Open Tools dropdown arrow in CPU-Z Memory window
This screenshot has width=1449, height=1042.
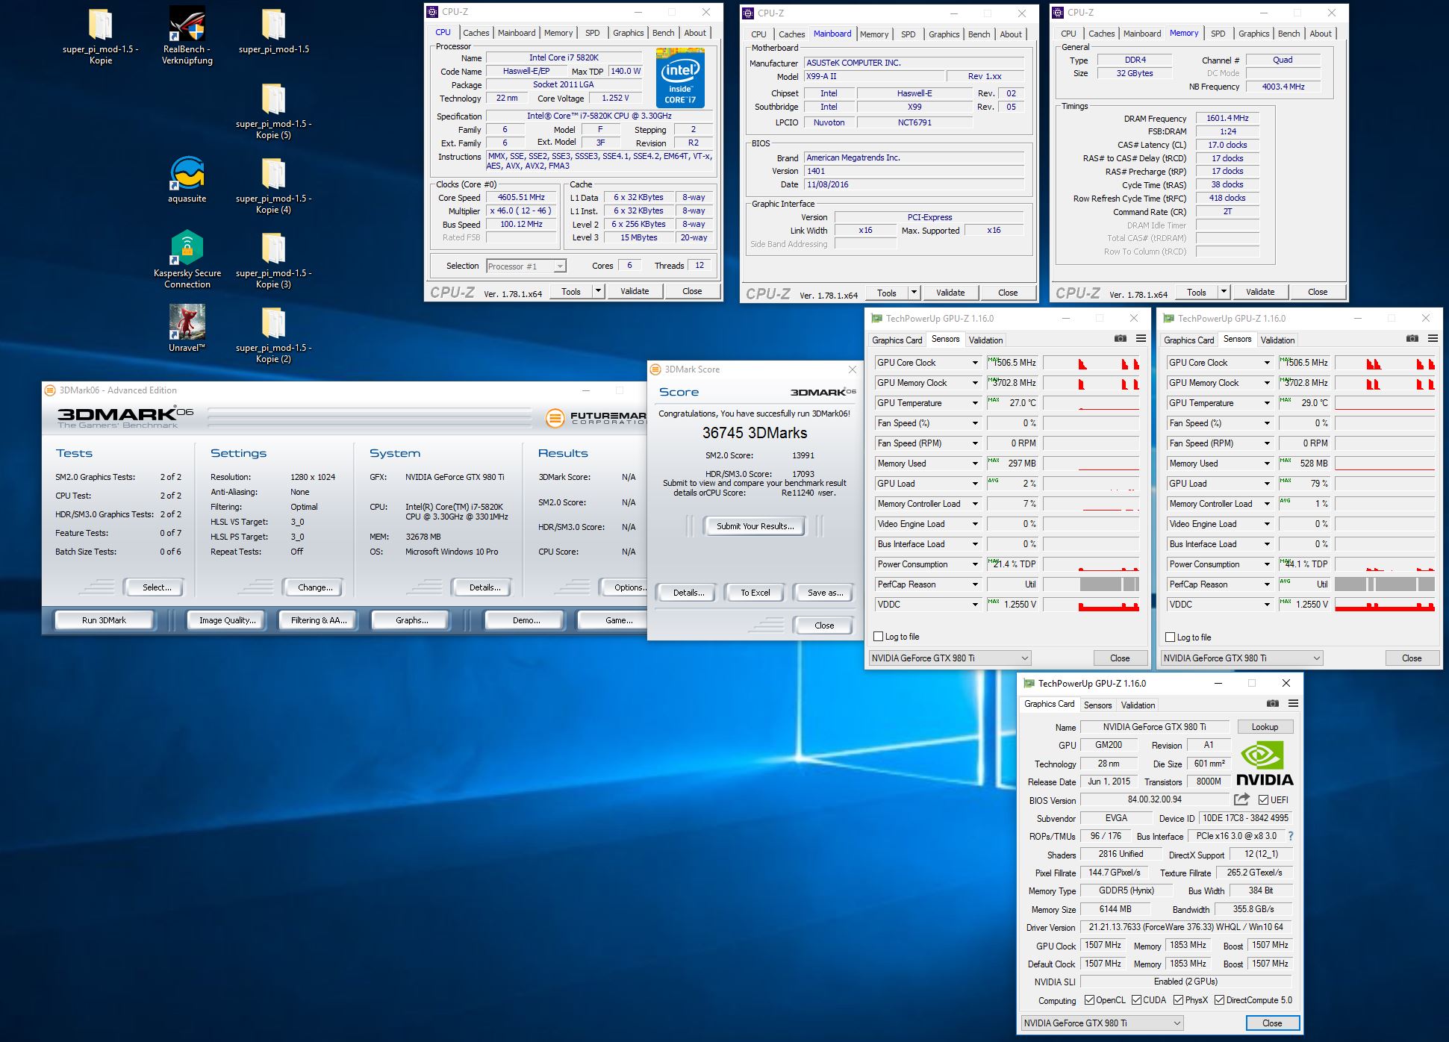click(x=1224, y=292)
